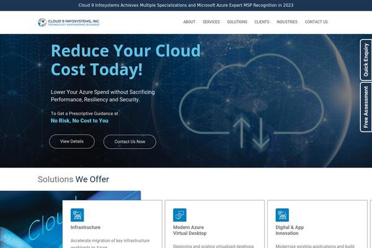Click the 'Solutions We Offer' heading

click(x=73, y=179)
